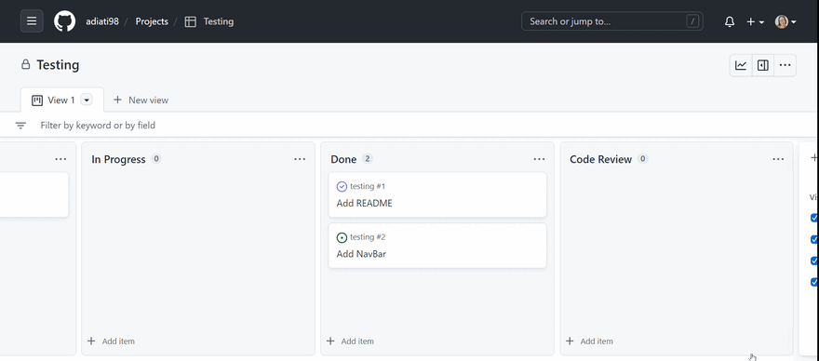Toggle the first visible field checkbox
This screenshot has height=361, width=819.
tap(813, 218)
